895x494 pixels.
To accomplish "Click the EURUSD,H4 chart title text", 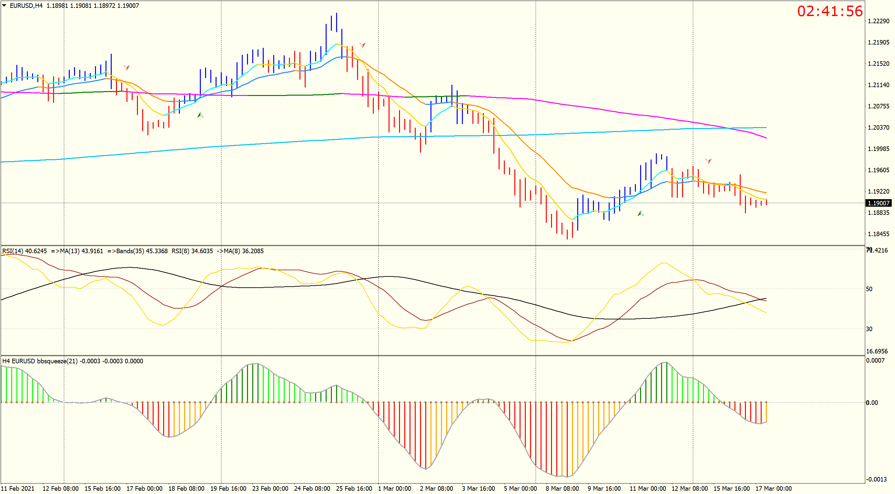I will [26, 6].
